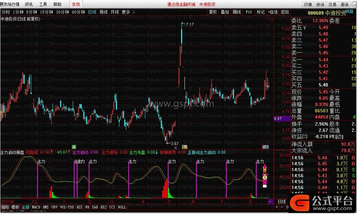358x214 pixels.
Task: Open the 资讯 menu next to 工具
Action: pos(29,4)
